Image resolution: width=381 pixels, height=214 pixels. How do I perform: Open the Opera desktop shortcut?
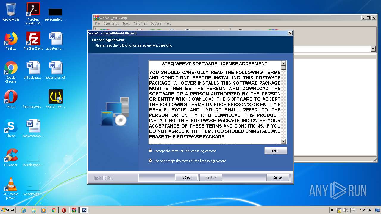pos(11,99)
